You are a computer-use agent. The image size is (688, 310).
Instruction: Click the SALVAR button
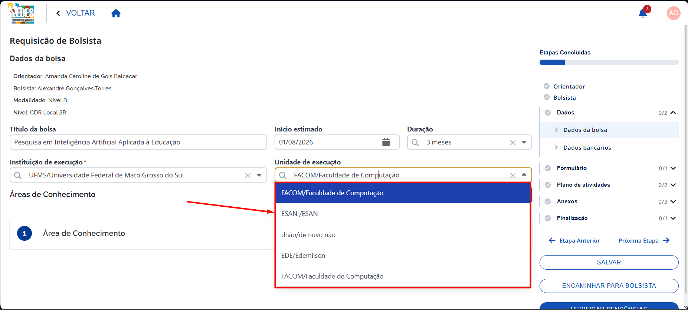coord(609,262)
